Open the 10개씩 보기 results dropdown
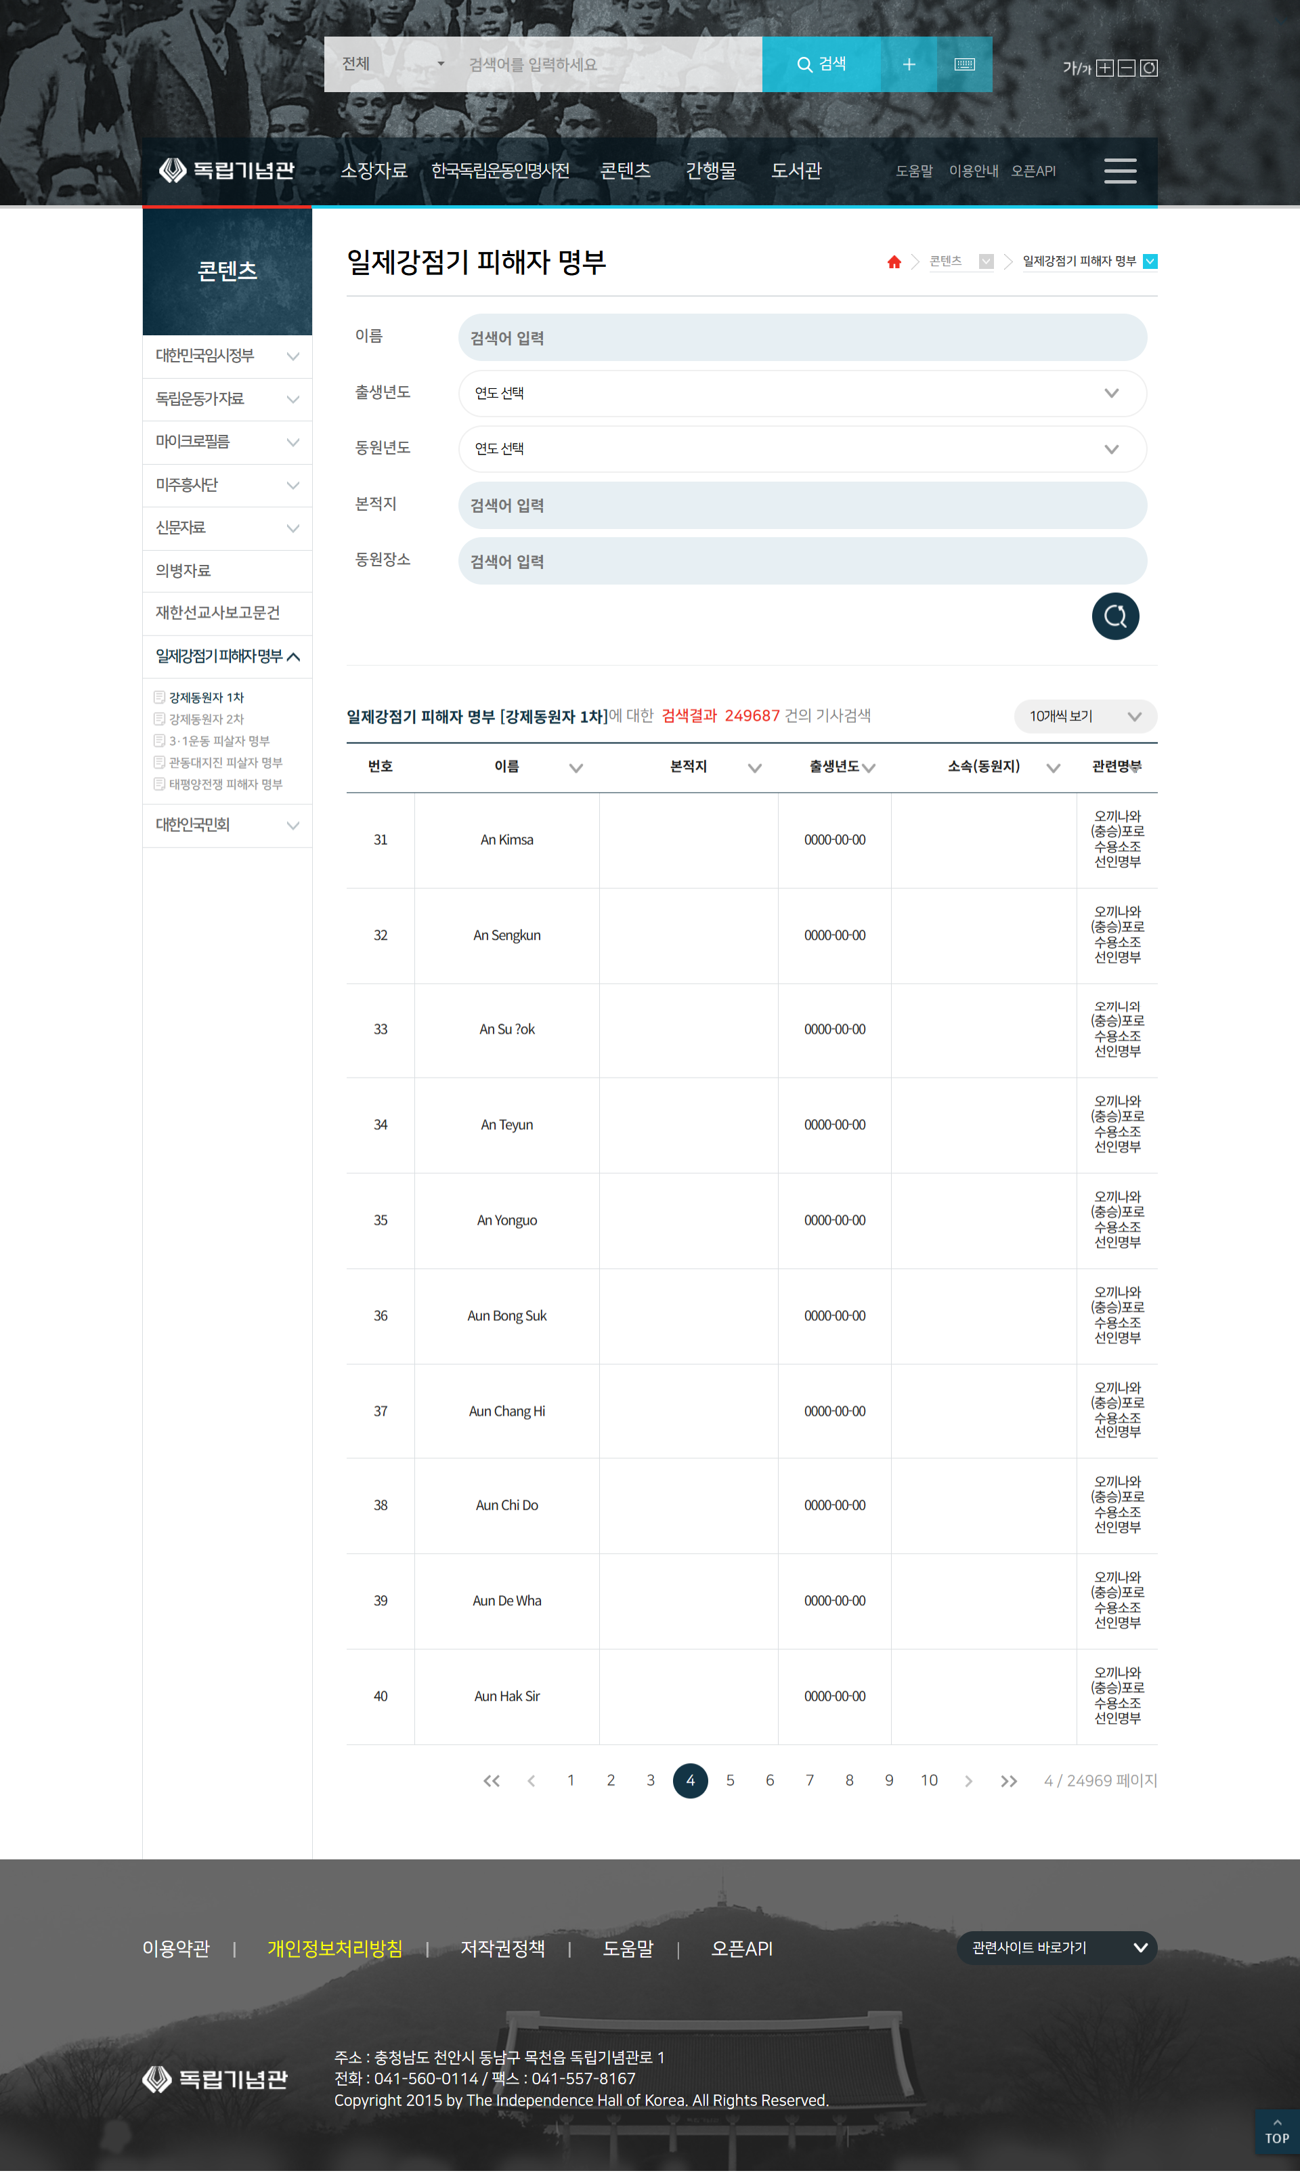 pyautogui.click(x=1085, y=717)
